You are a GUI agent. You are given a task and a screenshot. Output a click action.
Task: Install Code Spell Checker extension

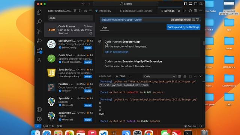coord(88,62)
